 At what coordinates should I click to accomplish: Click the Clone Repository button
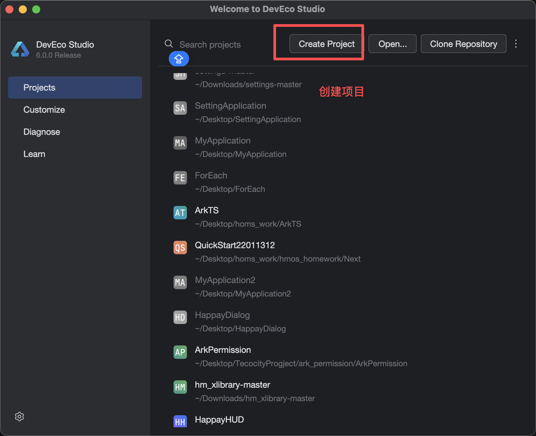(464, 44)
